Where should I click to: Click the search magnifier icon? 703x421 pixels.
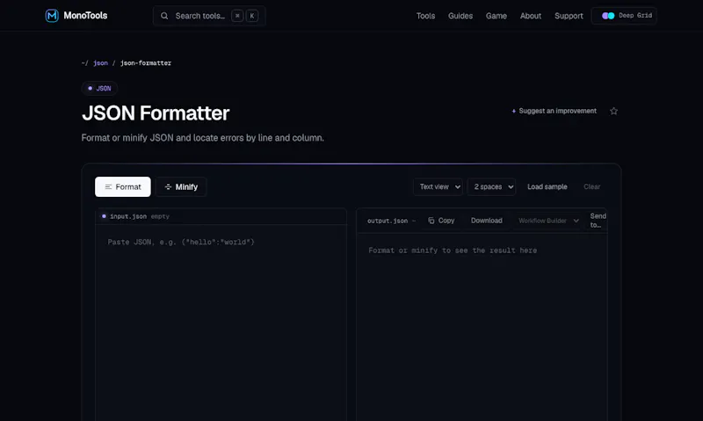click(x=164, y=16)
